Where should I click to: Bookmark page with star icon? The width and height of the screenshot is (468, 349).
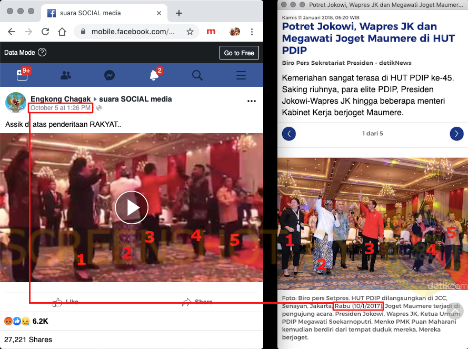point(190,32)
